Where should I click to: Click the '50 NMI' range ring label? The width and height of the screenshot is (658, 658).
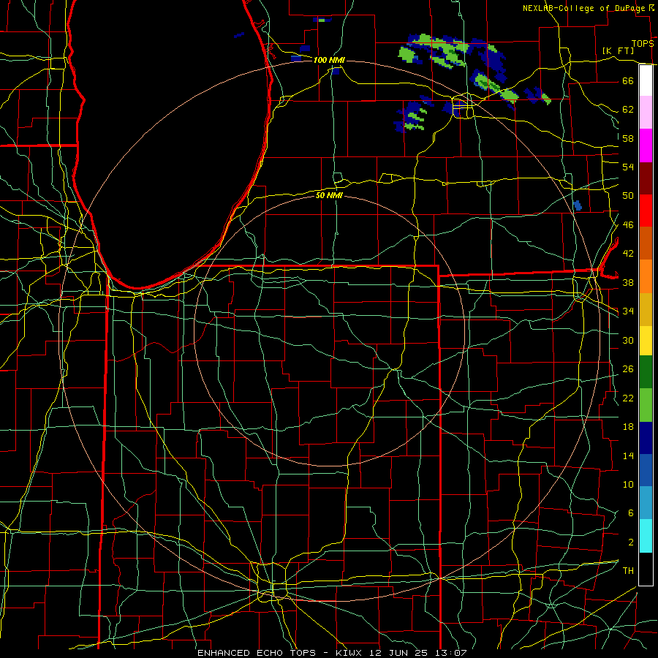(x=329, y=195)
